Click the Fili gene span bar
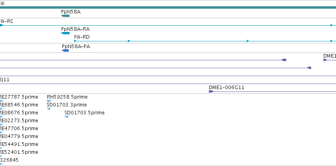 (x=168, y=8)
